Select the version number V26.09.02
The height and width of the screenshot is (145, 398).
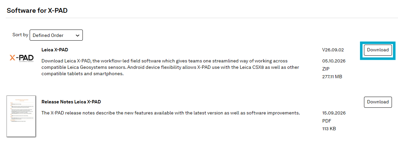pyautogui.click(x=333, y=50)
